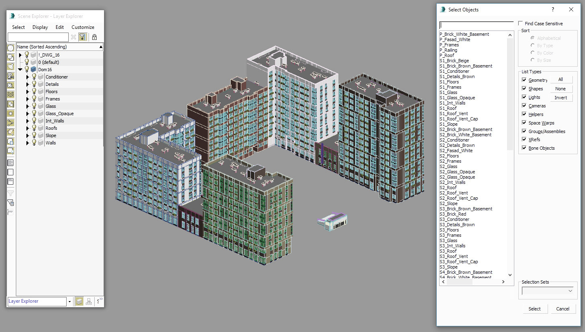Toggle Display Helpers filter in Scene Explorer
This screenshot has height=332, width=585.
(x=11, y=85)
